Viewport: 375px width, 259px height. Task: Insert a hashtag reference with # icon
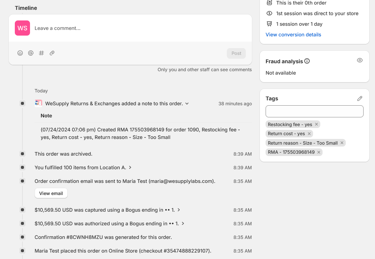(x=41, y=53)
